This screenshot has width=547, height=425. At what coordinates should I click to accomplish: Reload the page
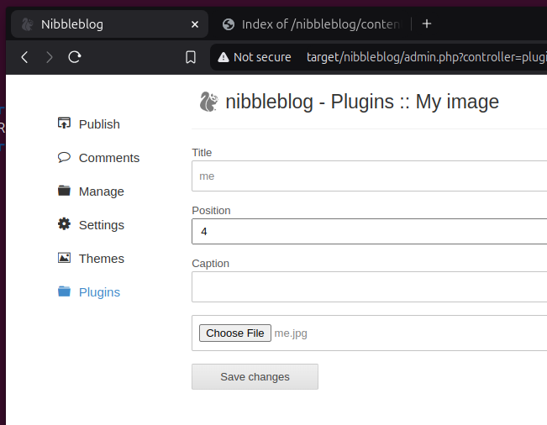tap(75, 57)
